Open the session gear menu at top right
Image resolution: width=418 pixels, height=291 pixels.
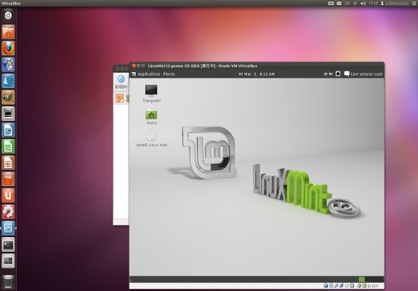(x=414, y=3)
